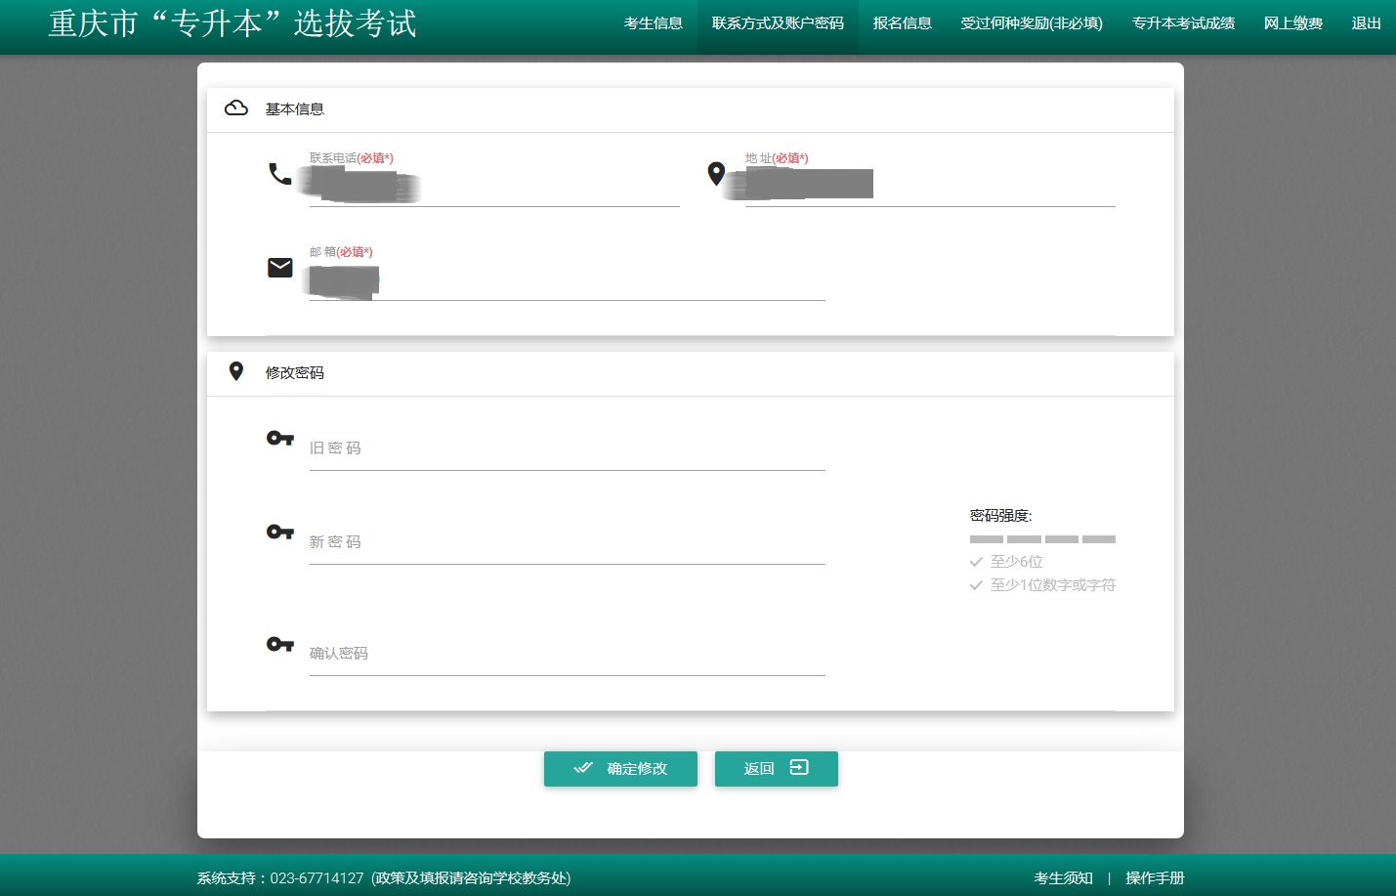Open the 报名信息 section
This screenshot has height=896, width=1396.
pyautogui.click(x=902, y=23)
